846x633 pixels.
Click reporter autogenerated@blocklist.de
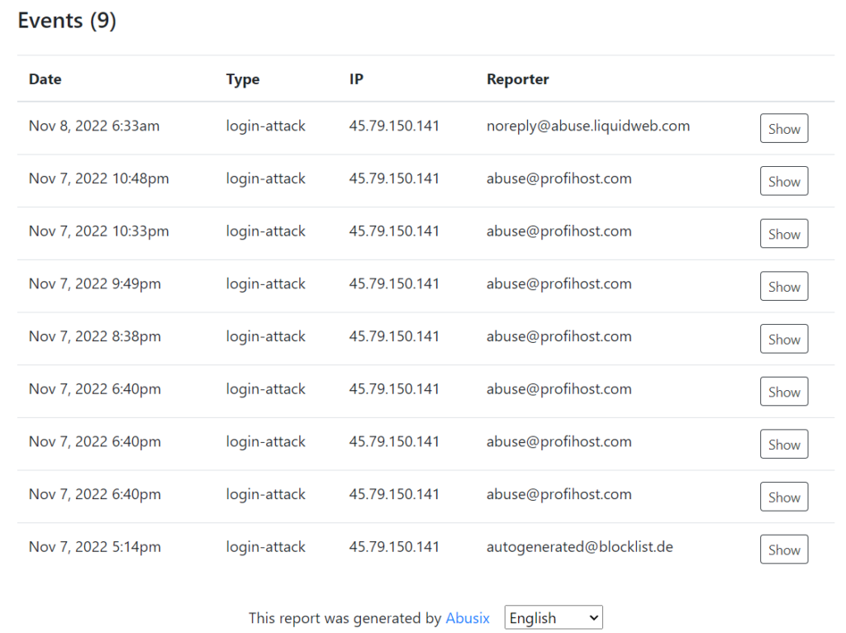click(x=579, y=547)
